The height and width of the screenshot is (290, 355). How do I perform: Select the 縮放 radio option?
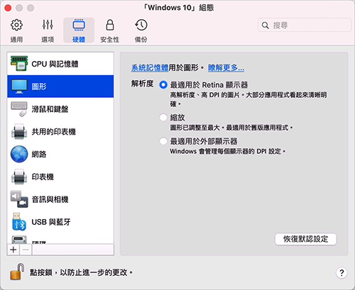tap(163, 117)
